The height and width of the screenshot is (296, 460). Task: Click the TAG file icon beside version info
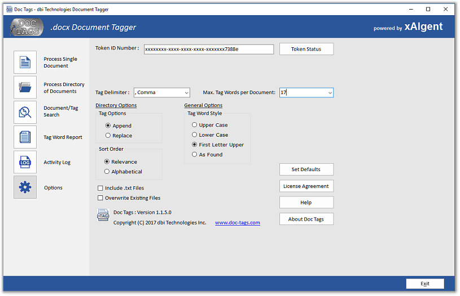(x=103, y=216)
